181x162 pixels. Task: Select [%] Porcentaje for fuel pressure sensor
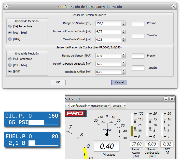point(10,59)
